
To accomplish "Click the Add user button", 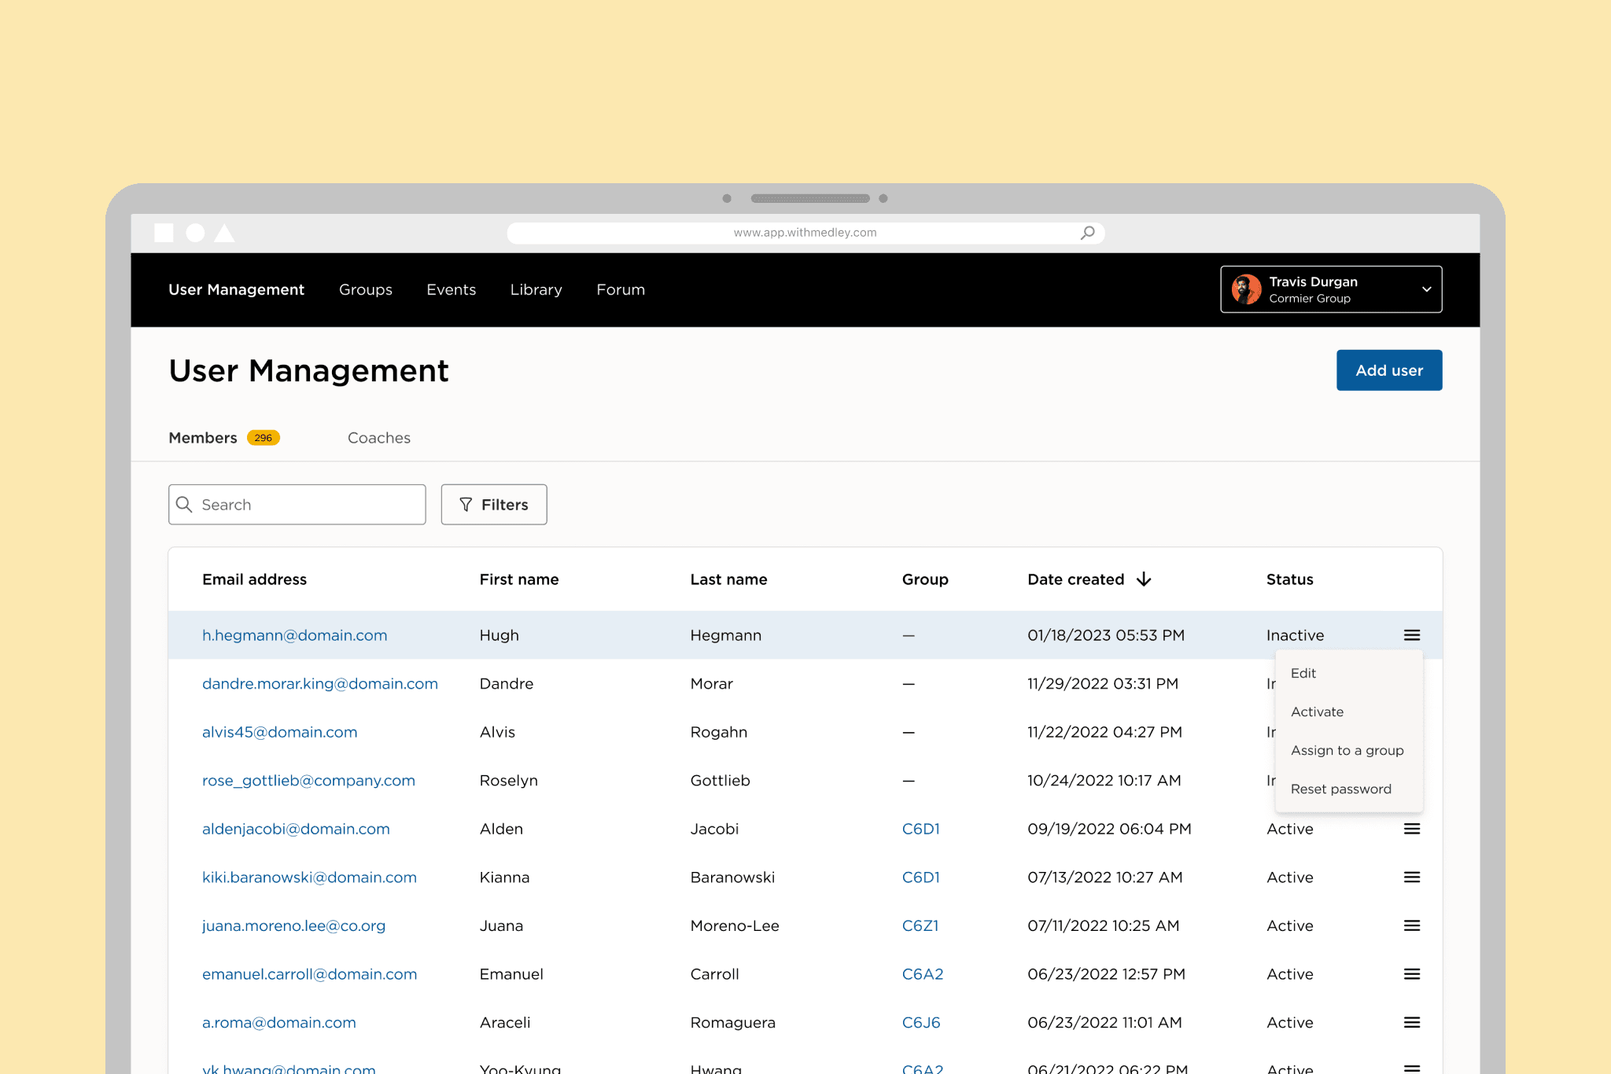I will [1388, 370].
